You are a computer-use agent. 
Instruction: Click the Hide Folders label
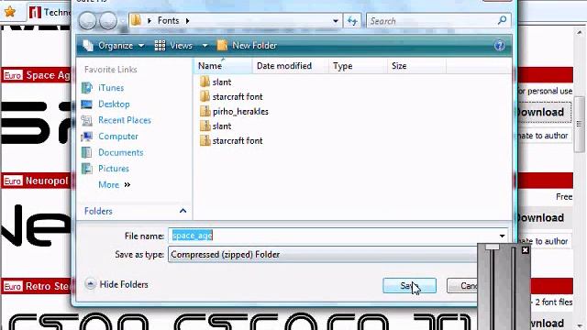124,285
